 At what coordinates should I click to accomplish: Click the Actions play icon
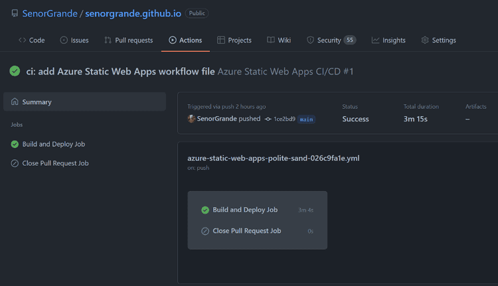coord(173,40)
